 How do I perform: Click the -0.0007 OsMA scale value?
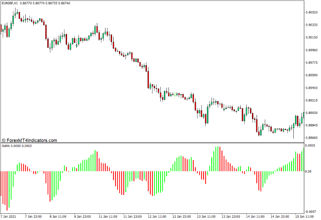311,212
